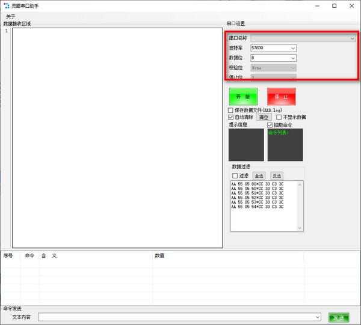
Task: Select the row AA 55 05 80*CC 33 C3 3C
Action: (x=258, y=184)
